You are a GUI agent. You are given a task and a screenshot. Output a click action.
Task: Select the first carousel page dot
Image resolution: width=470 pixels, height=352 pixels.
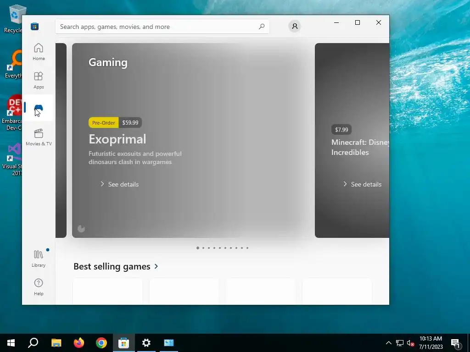(197, 248)
